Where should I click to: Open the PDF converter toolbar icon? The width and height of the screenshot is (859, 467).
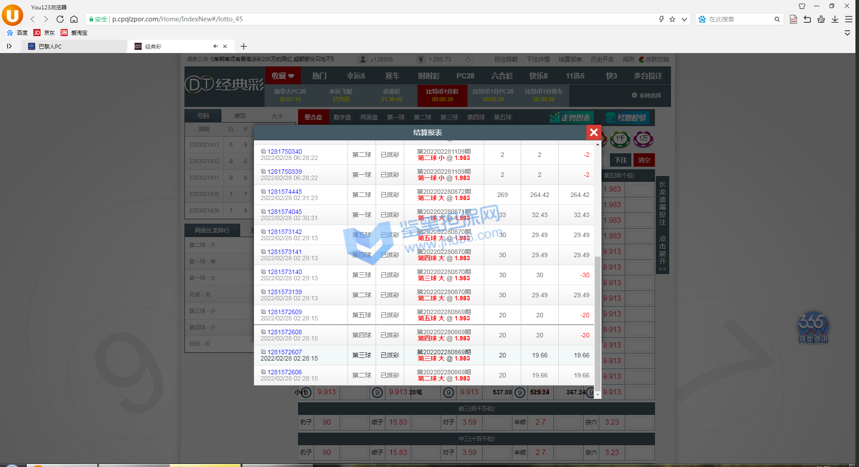coord(793,19)
